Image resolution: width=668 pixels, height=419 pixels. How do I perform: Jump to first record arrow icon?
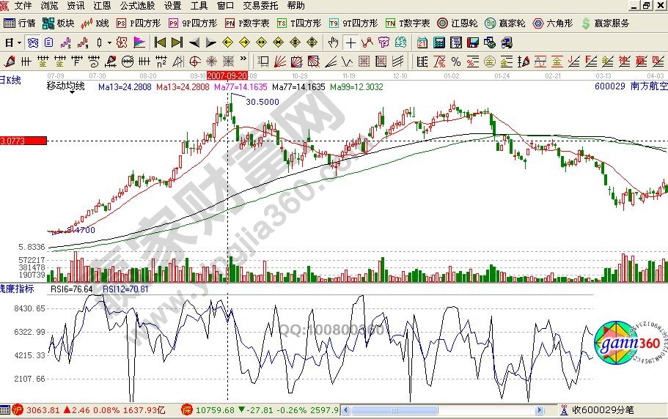[160, 42]
